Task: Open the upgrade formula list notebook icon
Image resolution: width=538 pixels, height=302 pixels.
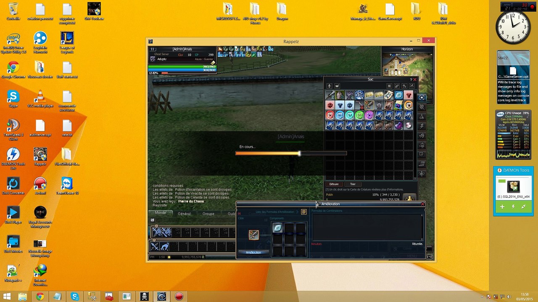Action: pyautogui.click(x=304, y=212)
